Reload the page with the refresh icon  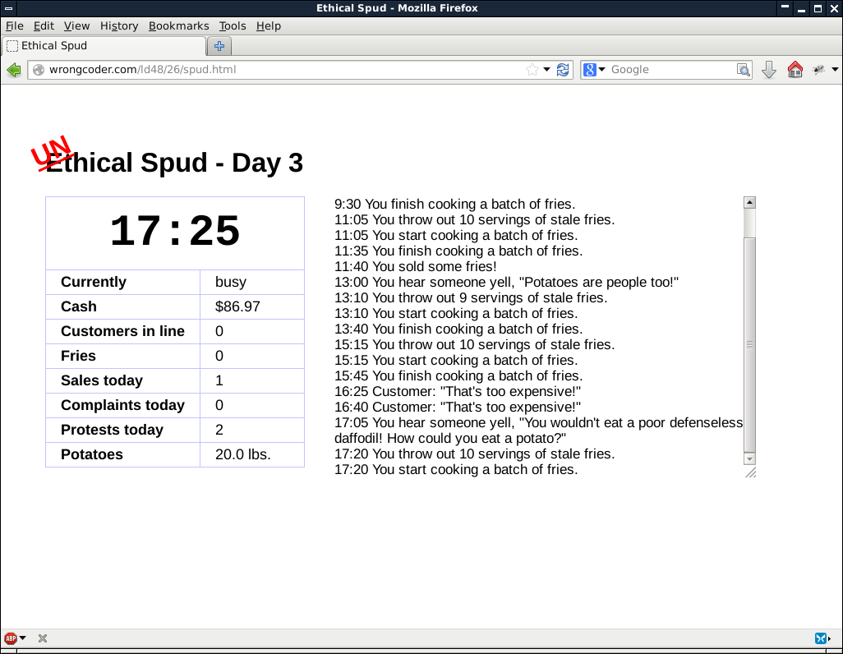pyautogui.click(x=563, y=69)
